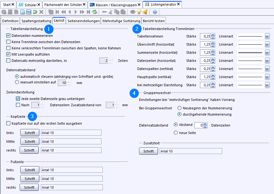Adjust Stärke spinner for Tabellenrahmen

coord(213,36)
